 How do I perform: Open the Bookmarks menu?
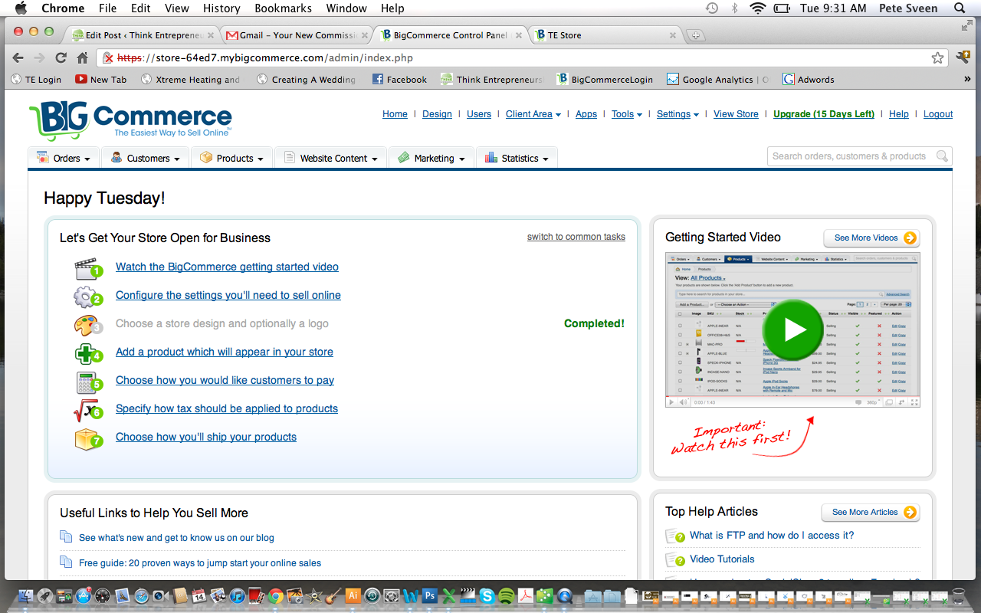coord(283,8)
